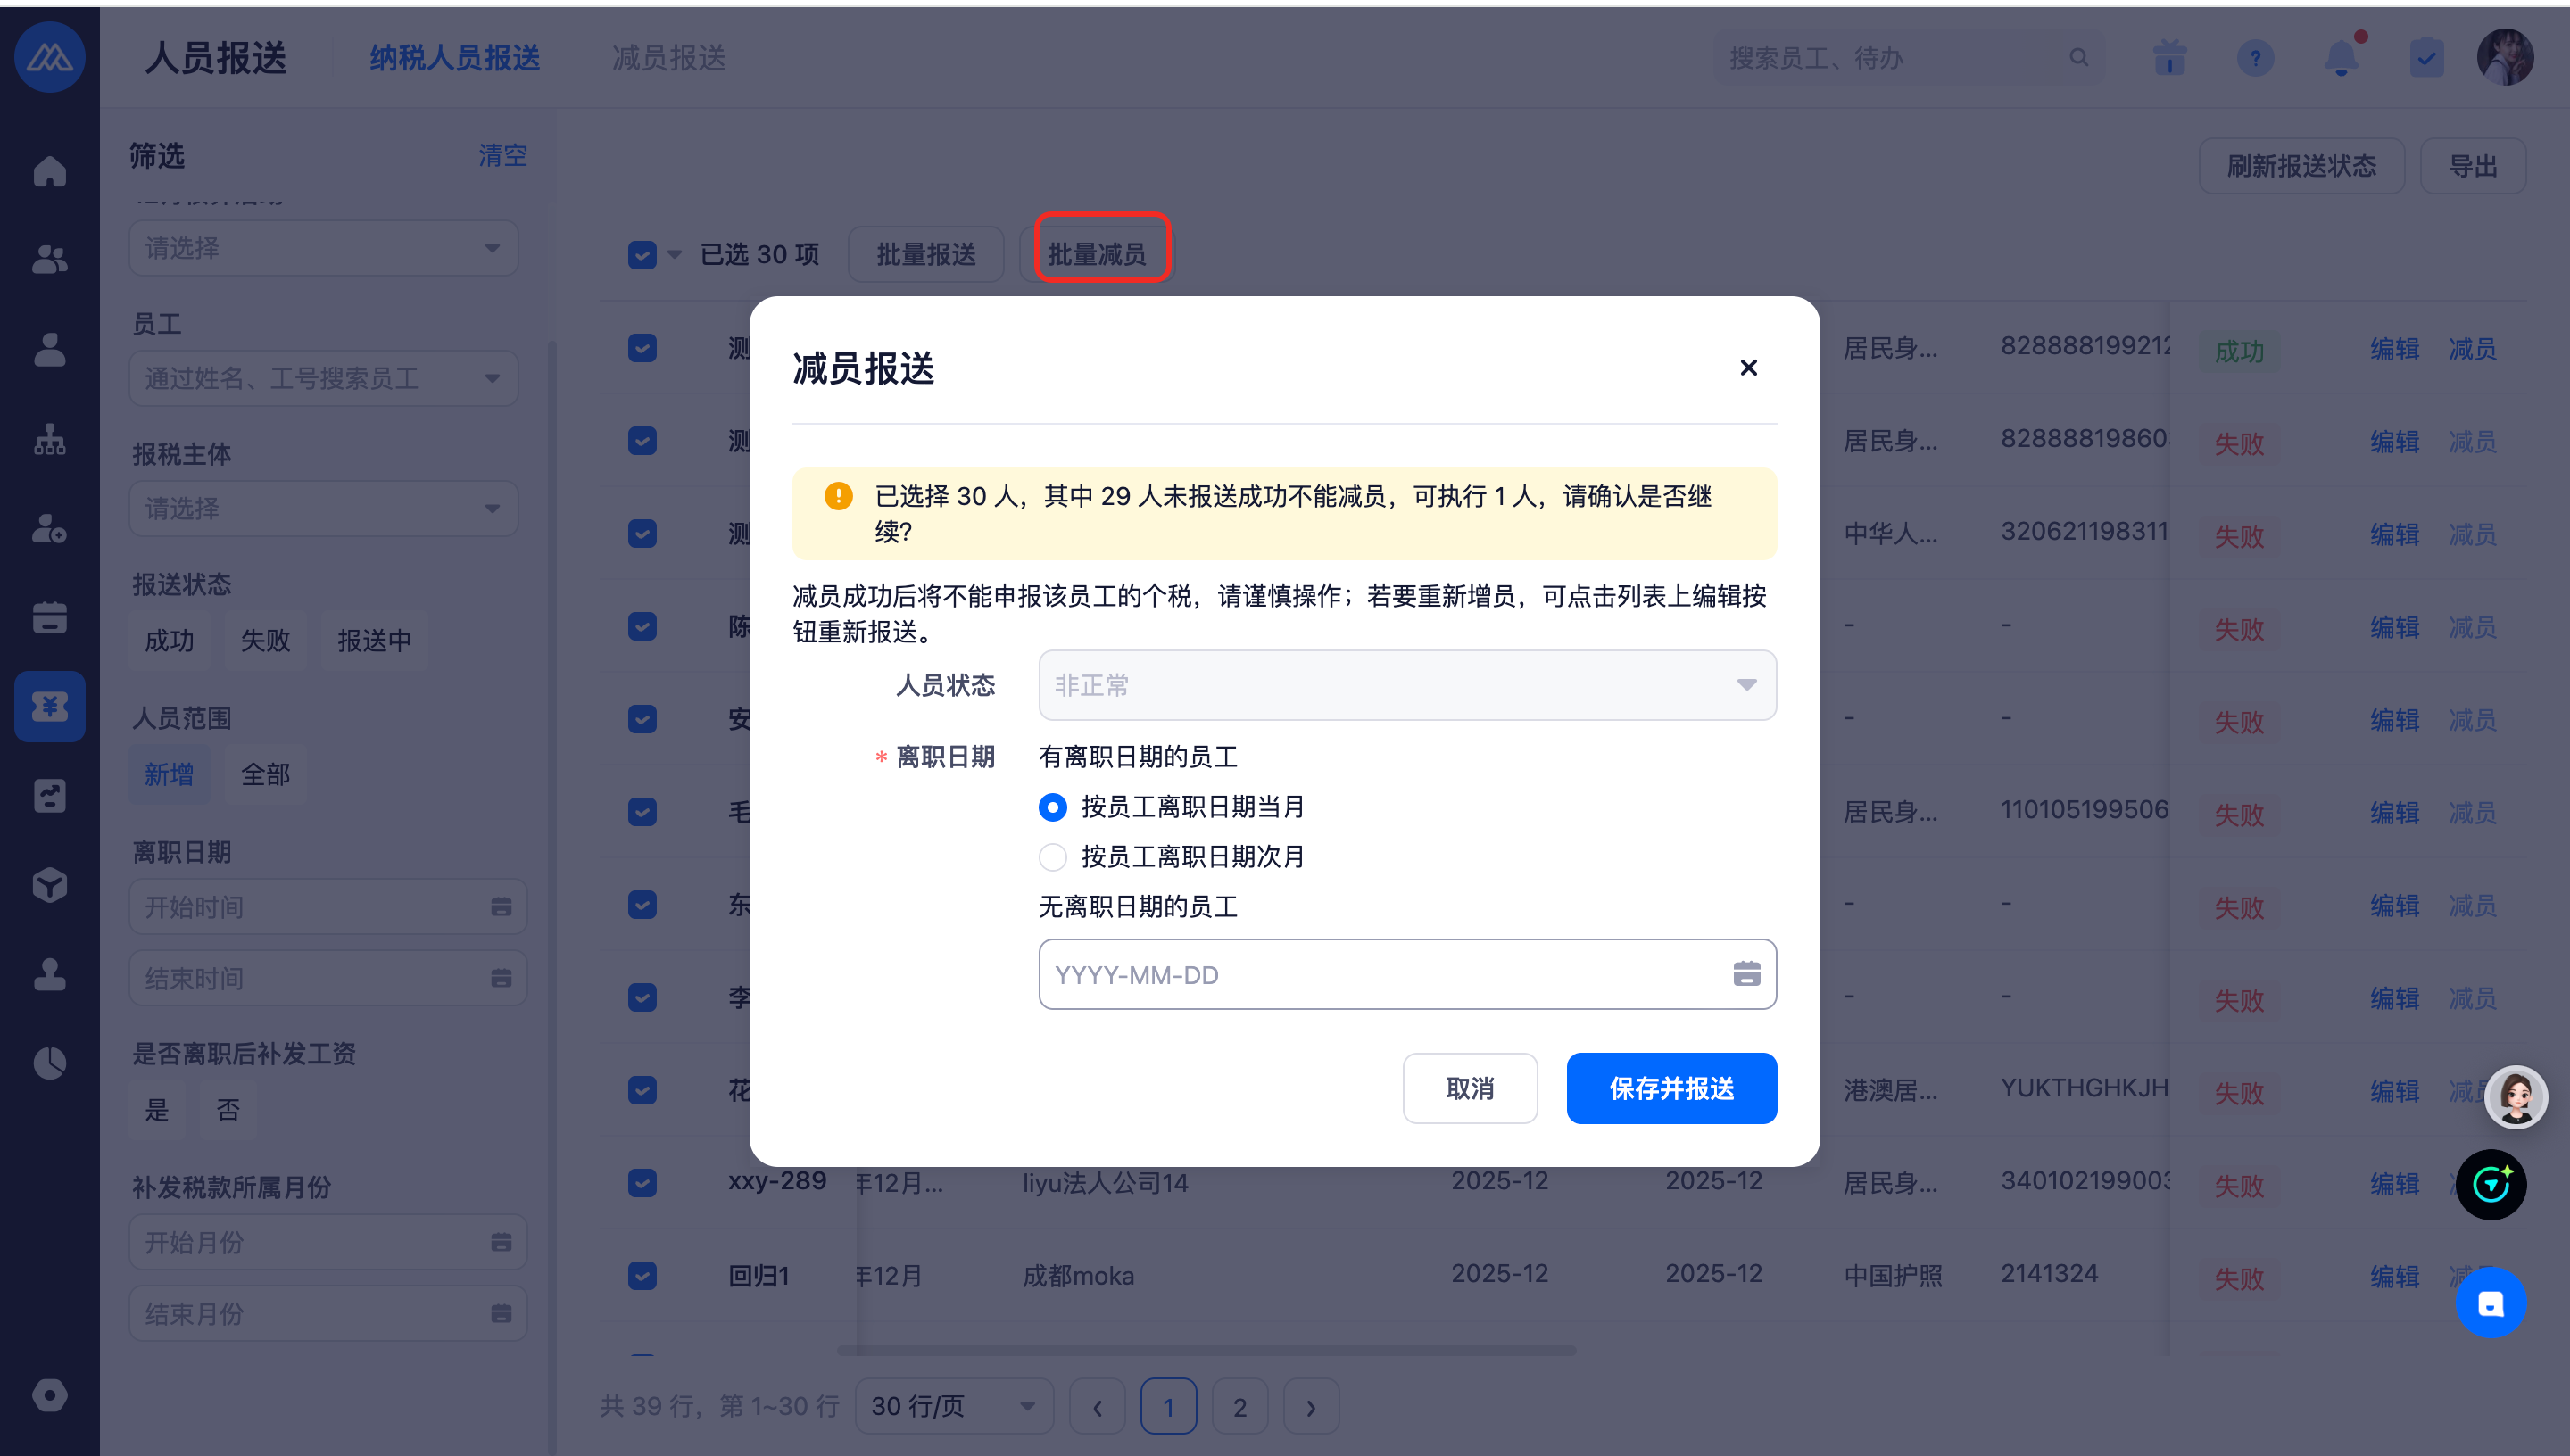Image resolution: width=2570 pixels, height=1456 pixels.
Task: Open the home icon in the sidebar
Action: 49,171
